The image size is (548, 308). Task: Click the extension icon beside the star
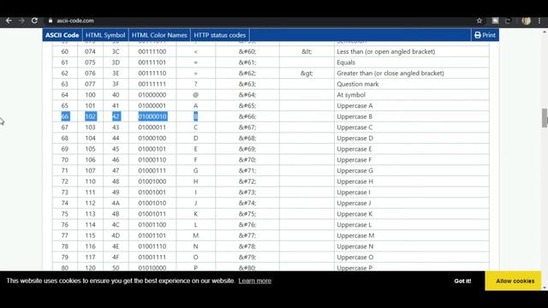click(x=495, y=21)
